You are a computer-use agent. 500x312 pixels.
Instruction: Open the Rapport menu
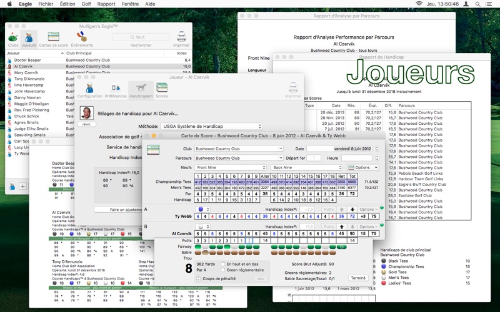106,4
